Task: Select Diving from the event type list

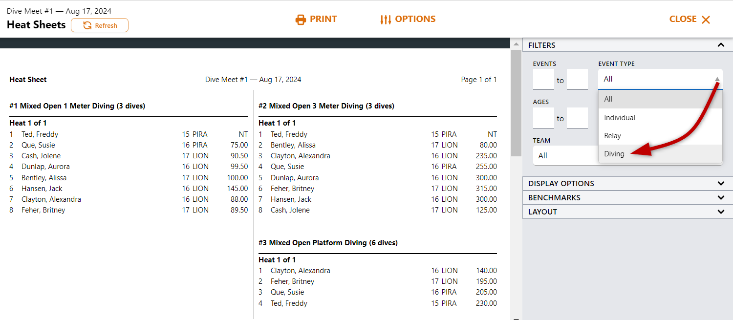Action: pos(614,154)
